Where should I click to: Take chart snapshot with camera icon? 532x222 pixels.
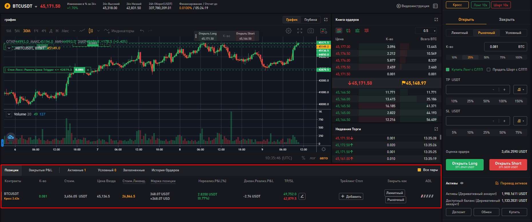311,31
